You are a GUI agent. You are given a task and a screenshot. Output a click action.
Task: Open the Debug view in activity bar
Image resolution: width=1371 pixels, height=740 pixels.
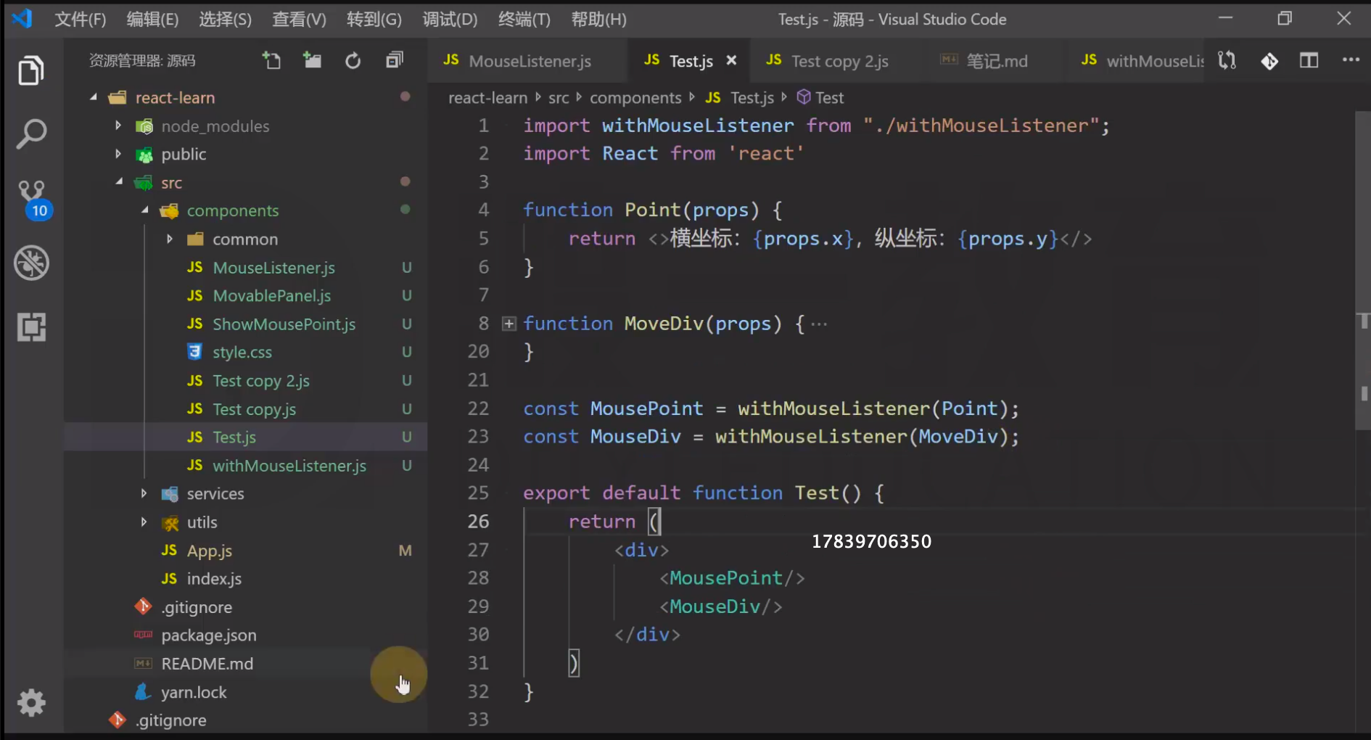[x=31, y=263]
